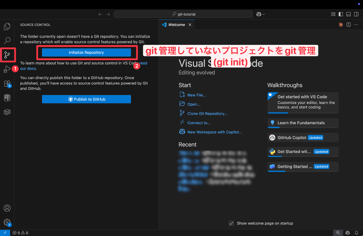Click the git-tutorial command center search

tap(183, 14)
